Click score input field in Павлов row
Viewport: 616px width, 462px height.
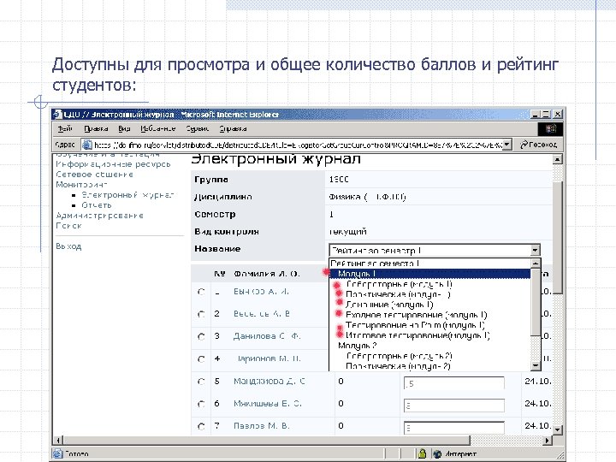[454, 428]
